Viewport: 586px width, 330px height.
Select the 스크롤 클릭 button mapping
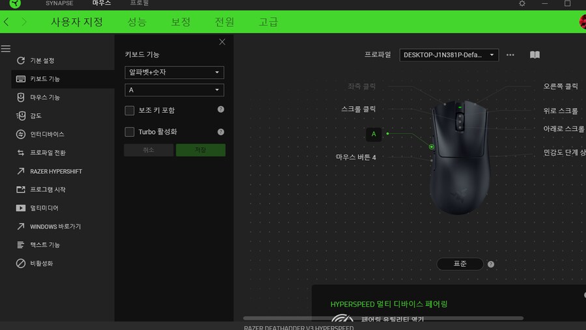pos(358,109)
